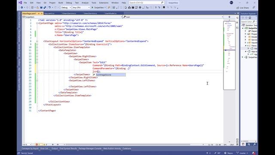
Task: Click the code minimap viewport
Action: [x=229, y=56]
